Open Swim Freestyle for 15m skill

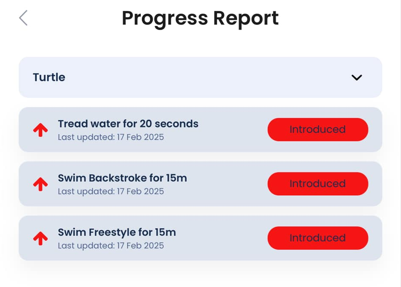click(117, 232)
